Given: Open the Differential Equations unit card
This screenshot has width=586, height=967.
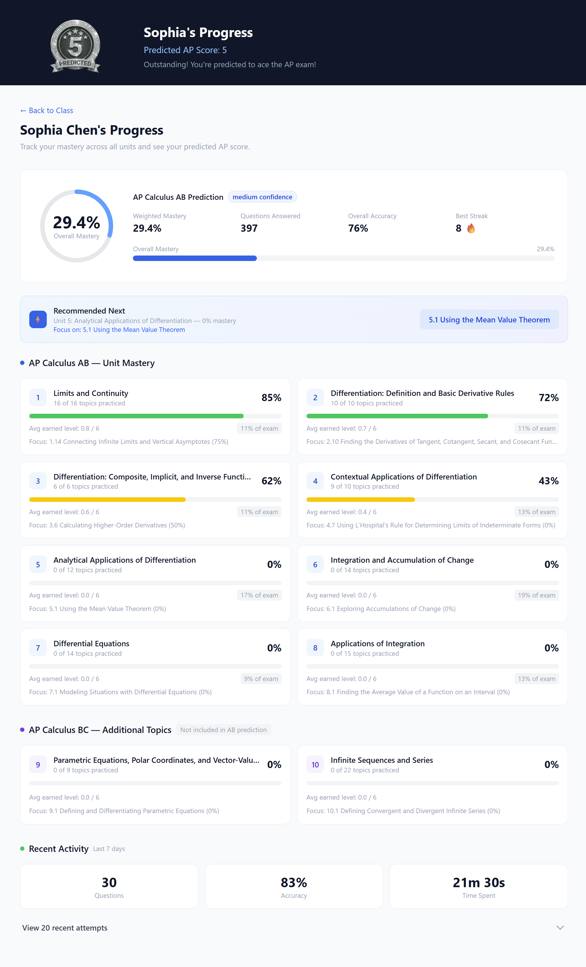Looking at the screenshot, I should pyautogui.click(x=155, y=667).
